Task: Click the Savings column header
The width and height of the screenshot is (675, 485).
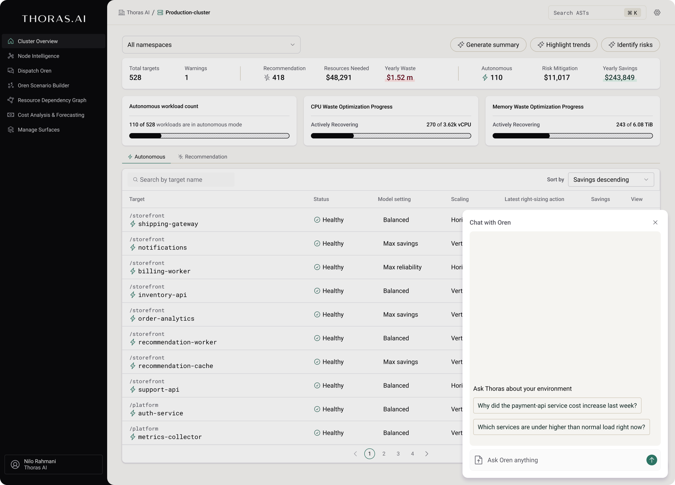Action: tap(600, 199)
